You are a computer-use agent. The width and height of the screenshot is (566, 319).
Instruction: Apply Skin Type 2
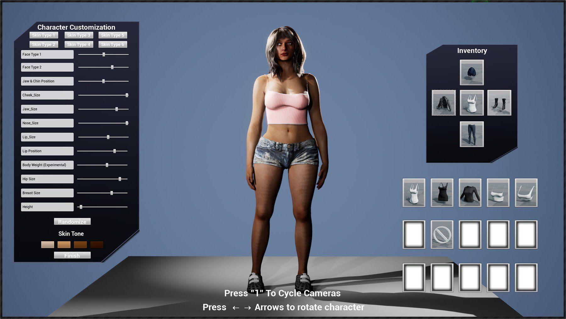[x=44, y=44]
